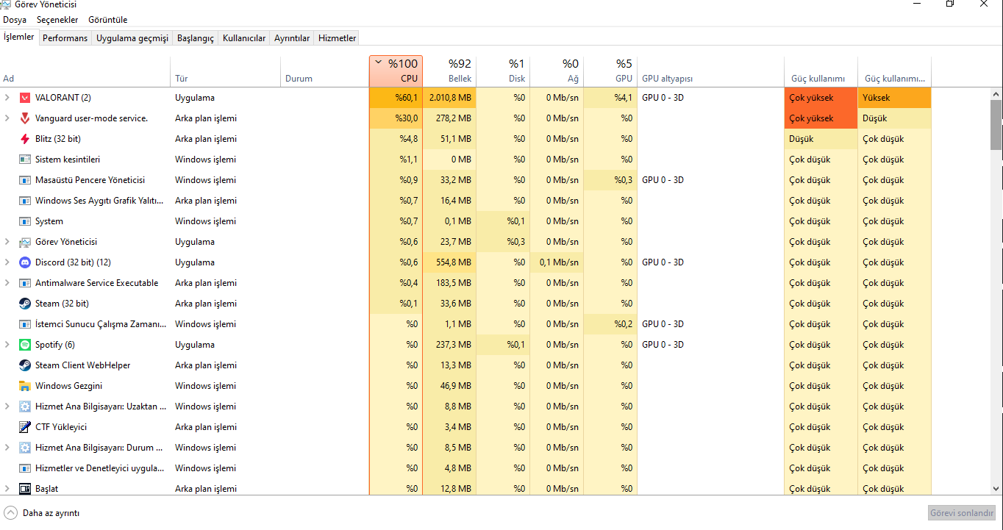Screen dimensions: 1003x530
Task: Click the CTF Yükleyici pen icon
Action: click(25, 427)
